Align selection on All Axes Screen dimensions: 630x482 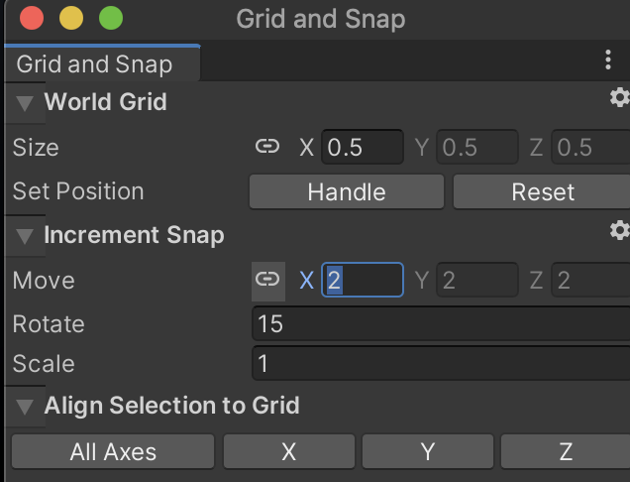tap(113, 451)
